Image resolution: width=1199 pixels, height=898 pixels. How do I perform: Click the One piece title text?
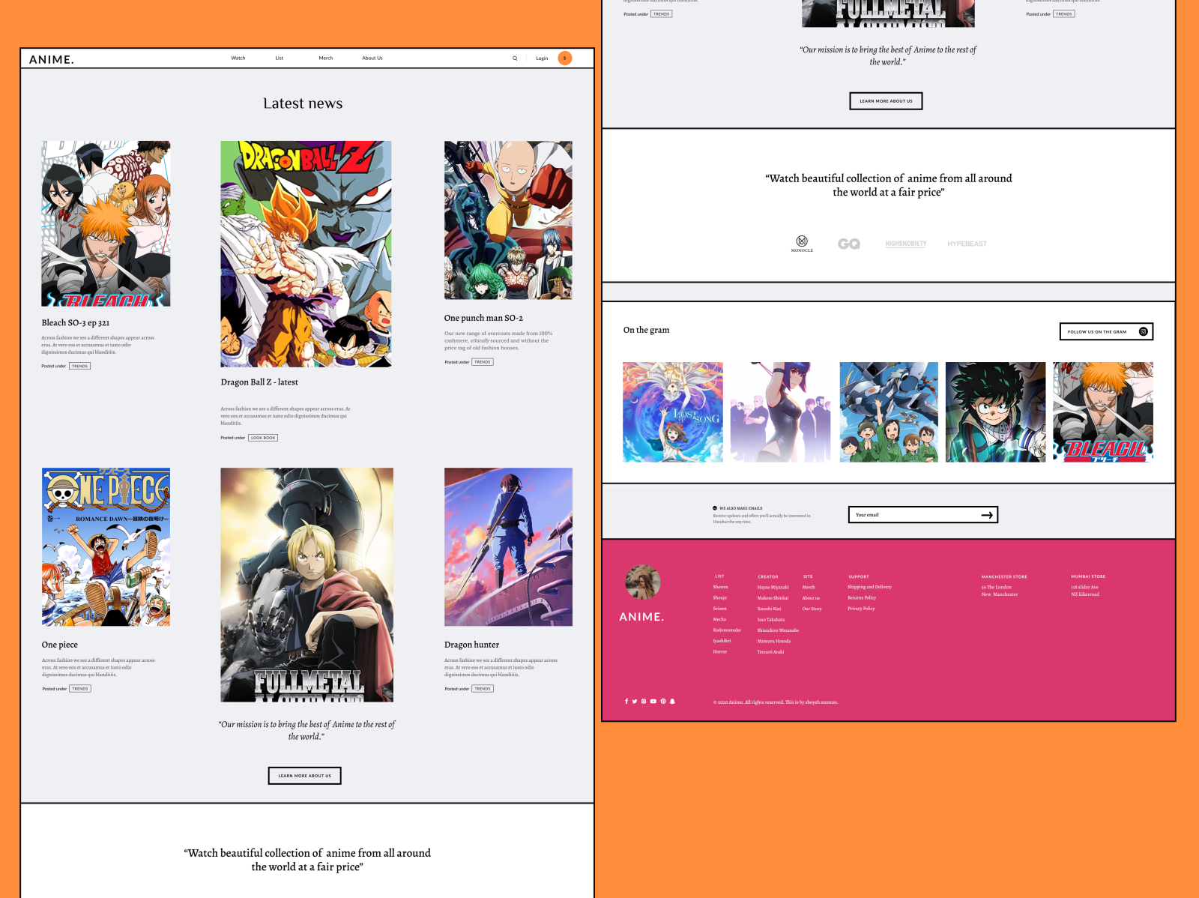tap(60, 645)
